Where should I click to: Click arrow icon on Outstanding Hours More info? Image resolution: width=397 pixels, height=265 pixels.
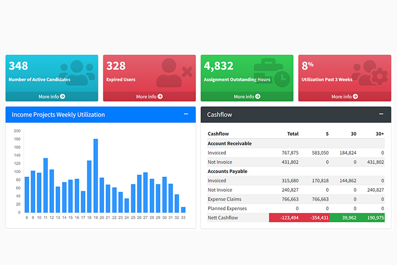(x=258, y=97)
